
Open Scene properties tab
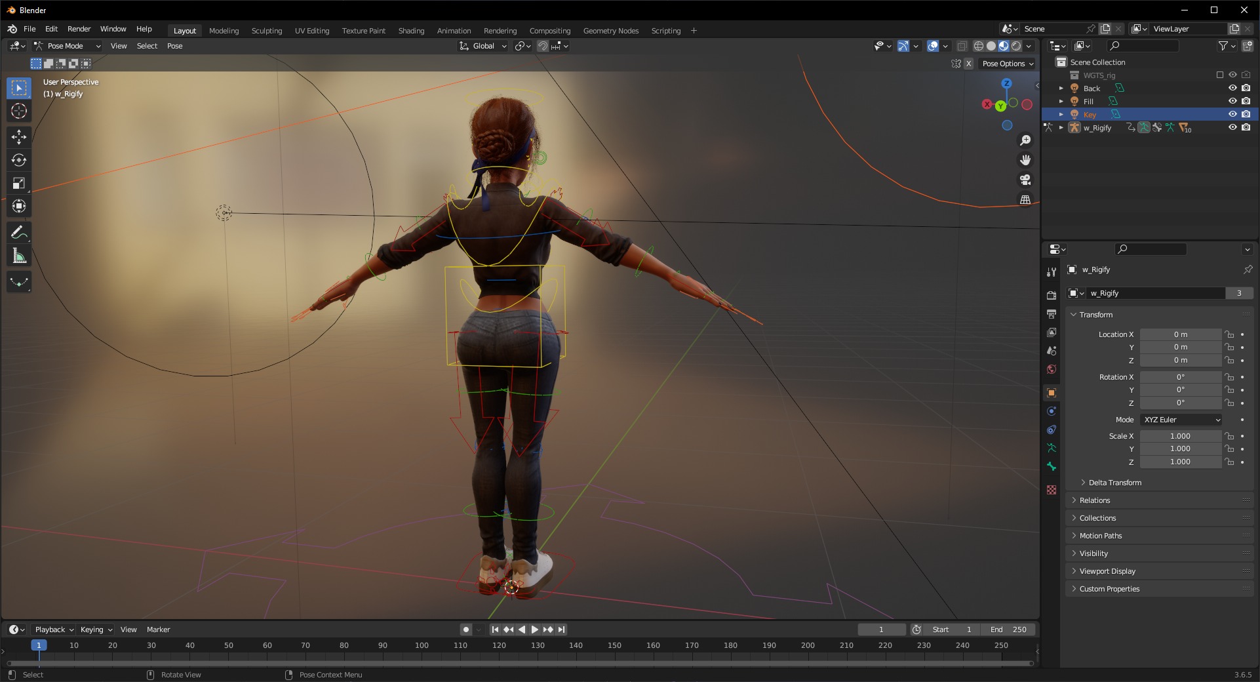pos(1052,351)
